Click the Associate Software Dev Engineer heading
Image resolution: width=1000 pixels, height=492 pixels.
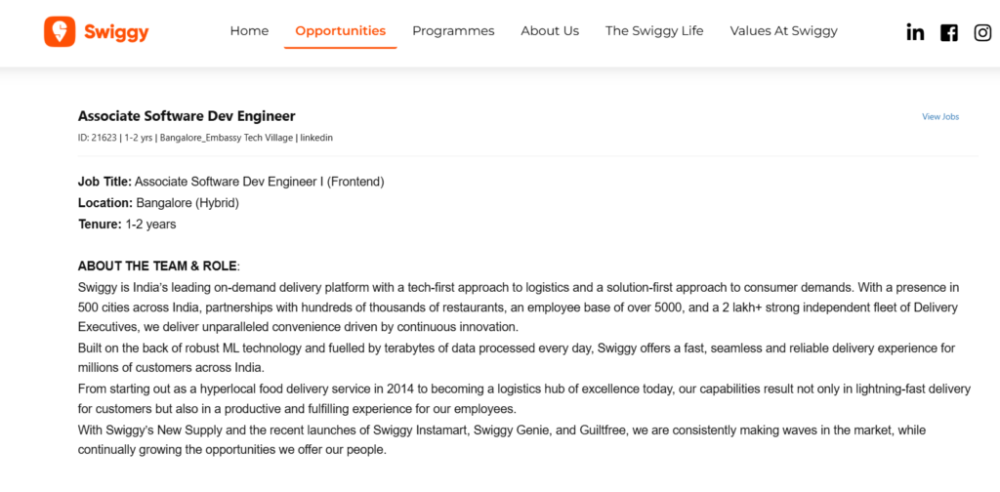click(x=187, y=116)
